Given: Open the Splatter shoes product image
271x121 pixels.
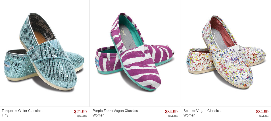Looking at the screenshot, I should pos(226,52).
